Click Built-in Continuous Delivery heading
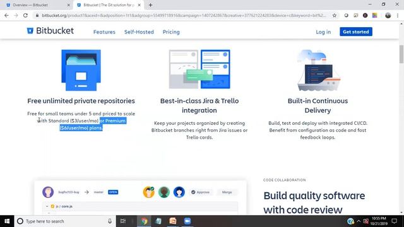The image size is (404, 227). (x=318, y=105)
